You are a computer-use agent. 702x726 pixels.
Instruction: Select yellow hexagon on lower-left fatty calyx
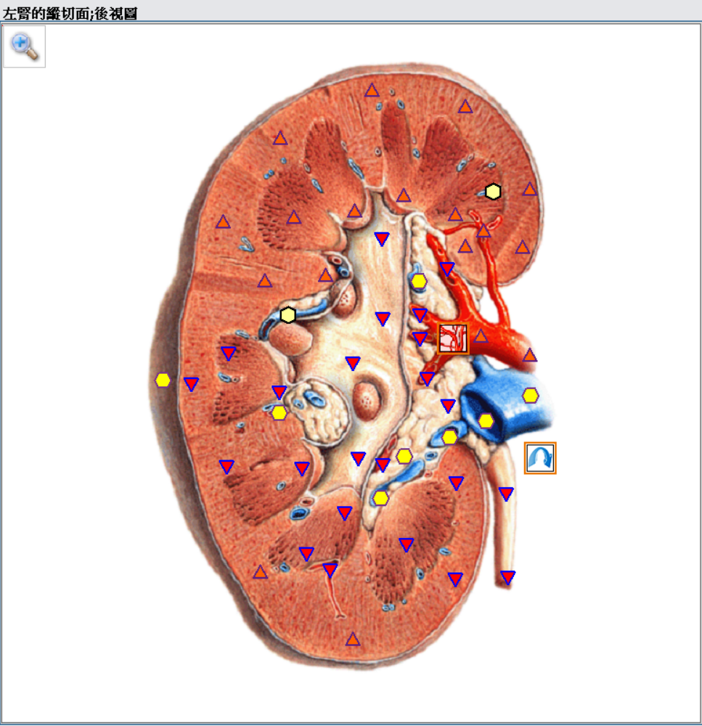click(279, 413)
